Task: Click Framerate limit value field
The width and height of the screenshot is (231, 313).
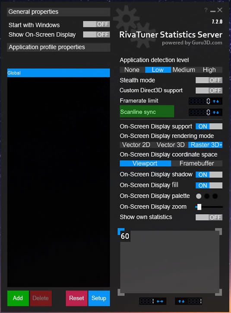Action: (200, 101)
